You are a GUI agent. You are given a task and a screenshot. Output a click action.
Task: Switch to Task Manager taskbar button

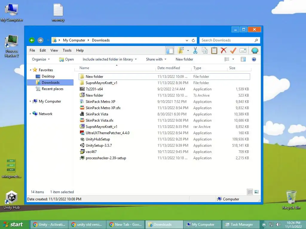tap(241, 225)
